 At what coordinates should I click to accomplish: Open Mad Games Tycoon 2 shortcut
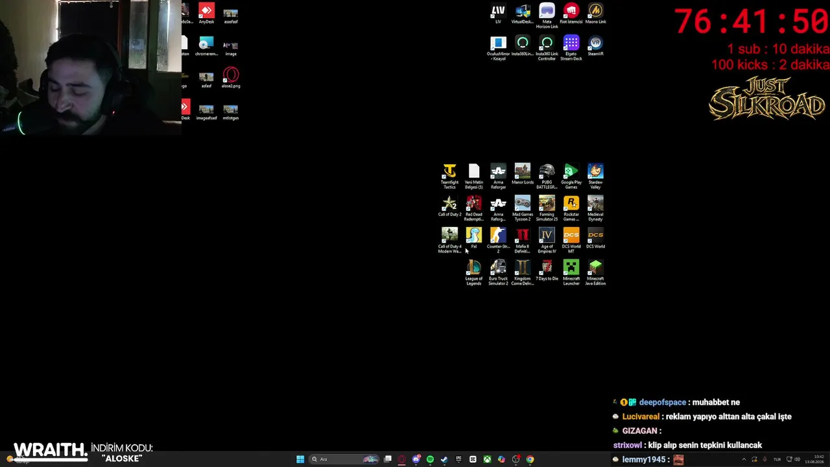523,209
